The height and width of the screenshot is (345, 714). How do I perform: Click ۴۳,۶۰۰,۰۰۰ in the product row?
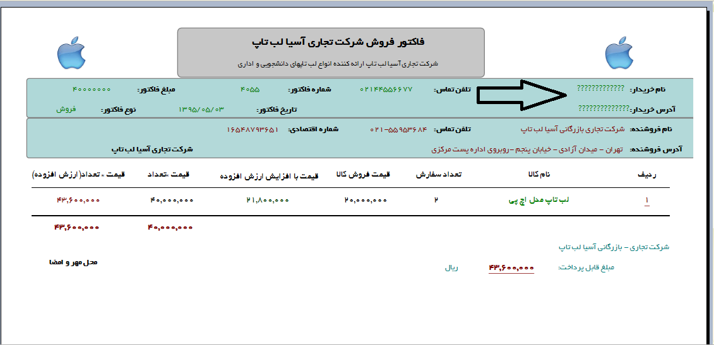pyautogui.click(x=78, y=201)
